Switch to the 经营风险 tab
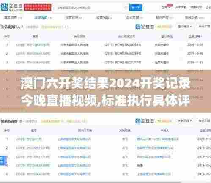 click(104, 18)
